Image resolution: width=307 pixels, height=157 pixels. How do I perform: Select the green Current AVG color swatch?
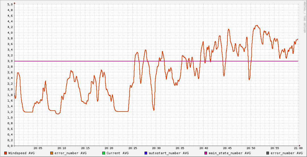(104, 153)
